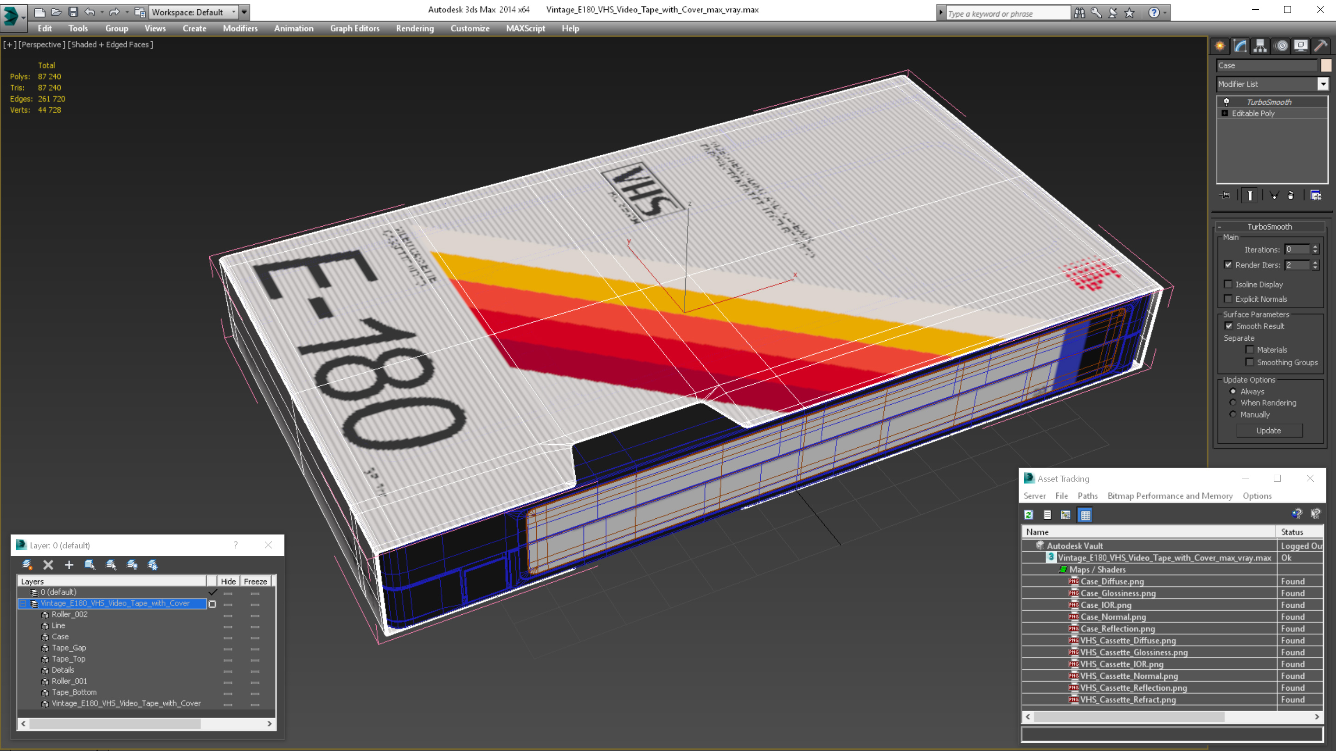Enable Separate by Materials checkbox
This screenshot has height=751, width=1336.
pyautogui.click(x=1250, y=350)
